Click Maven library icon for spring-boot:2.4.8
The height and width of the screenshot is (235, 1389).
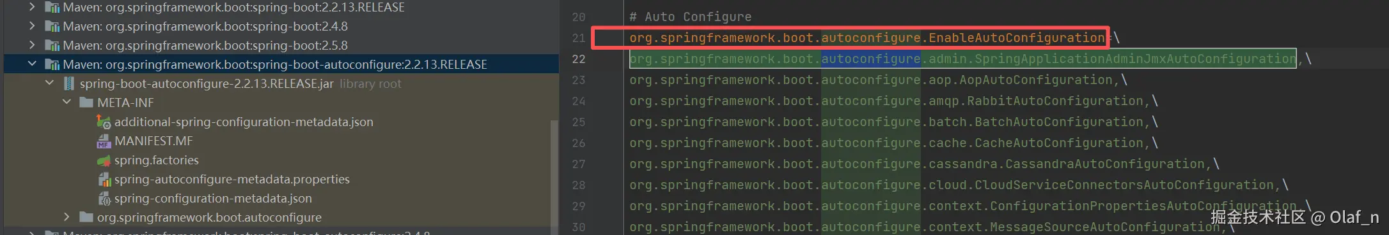[52, 27]
